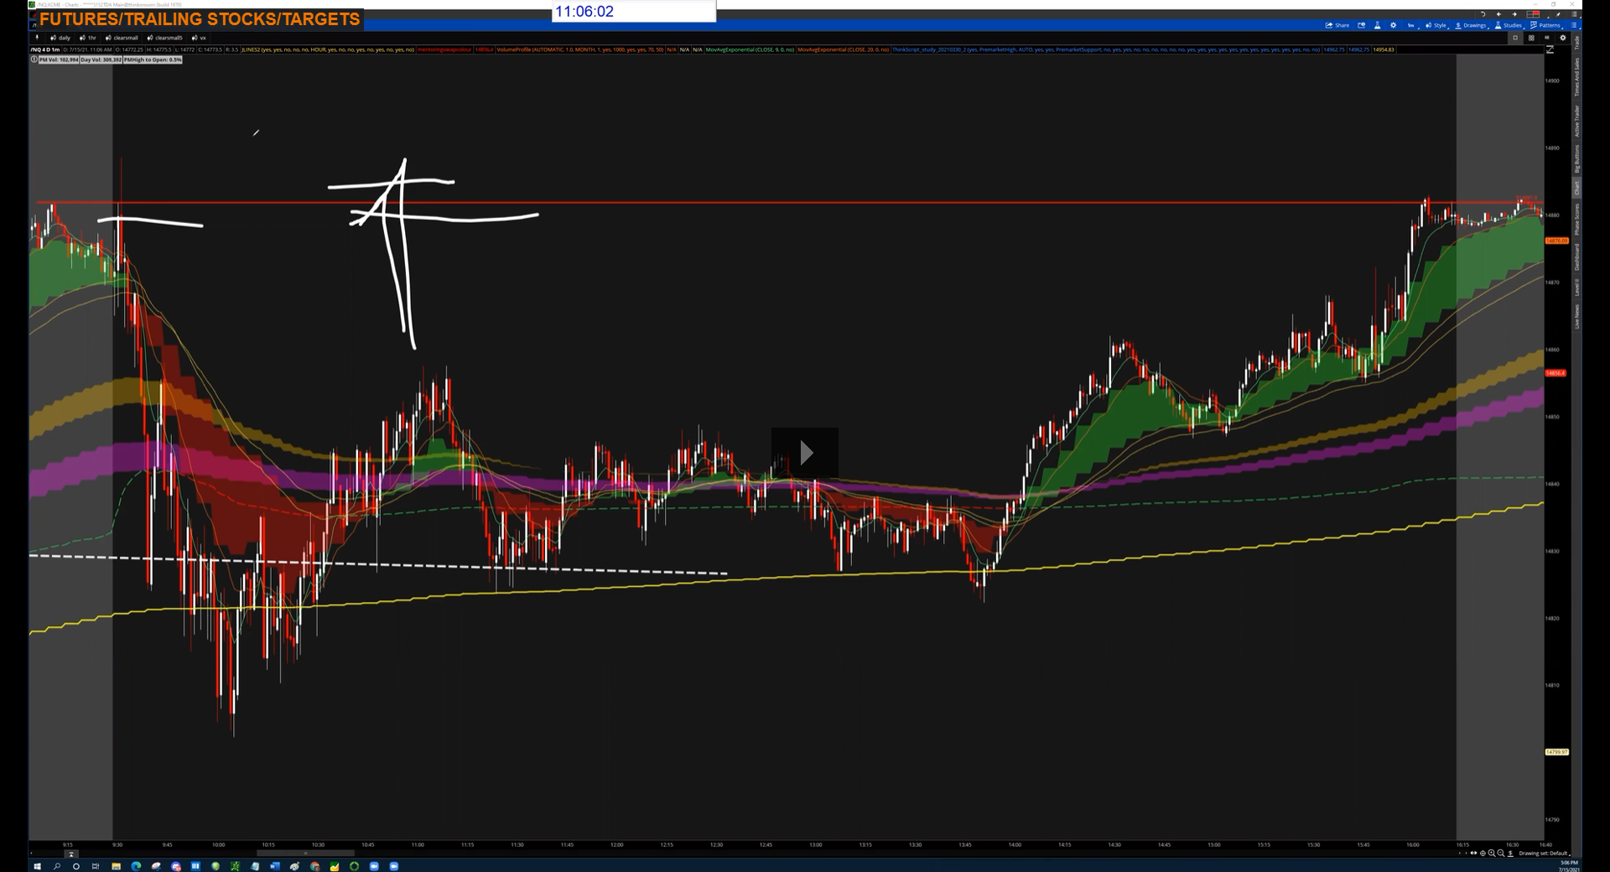This screenshot has width=1610, height=872.
Task: Click the orange 14876 price bubble
Action: pos(1556,241)
